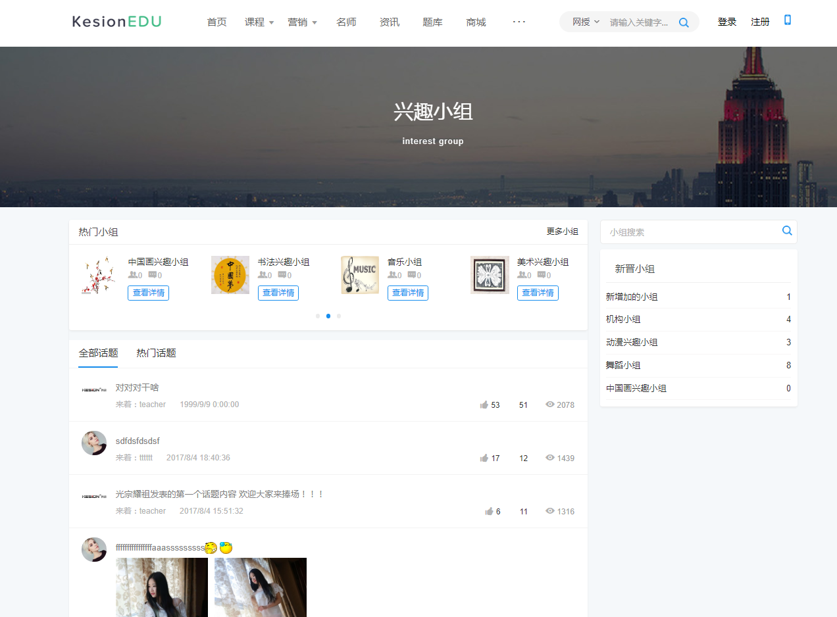837x617 pixels.
Task: Switch to the 热门话题 tab
Action: click(156, 353)
